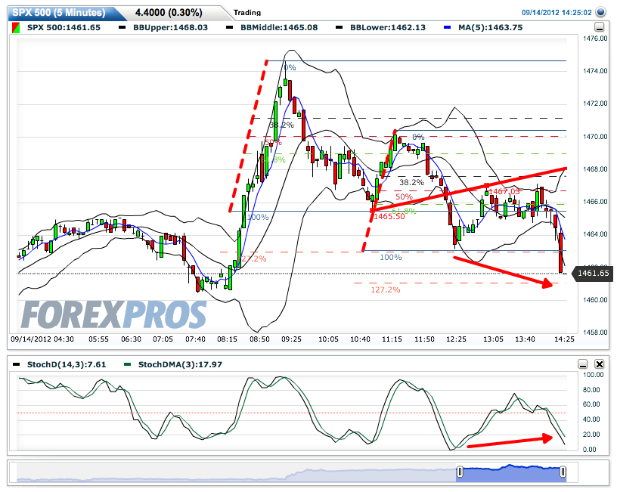Click the green StochDMA(3) legend marker
Image resolution: width=617 pixels, height=492 pixels.
127,364
